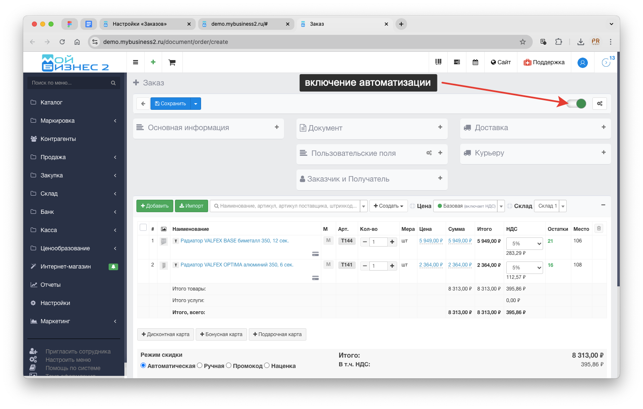Open the user profile avatar icon
Image resolution: width=643 pixels, height=409 pixels.
[582, 63]
